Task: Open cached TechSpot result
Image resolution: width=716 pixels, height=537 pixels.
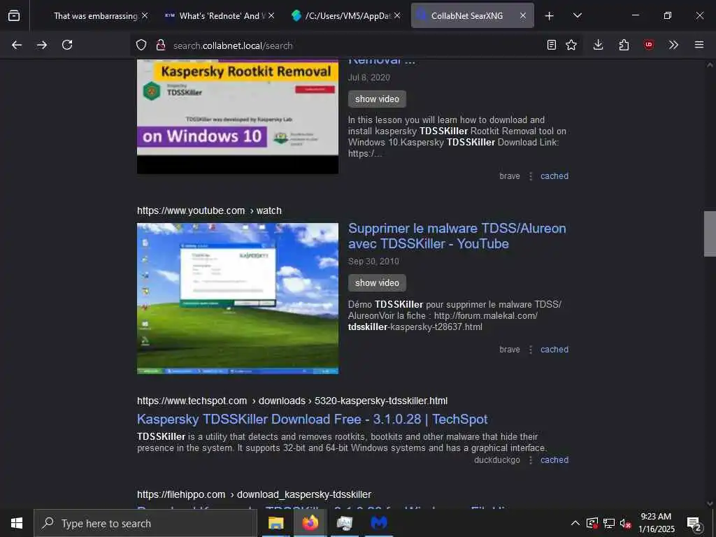Action: click(554, 460)
